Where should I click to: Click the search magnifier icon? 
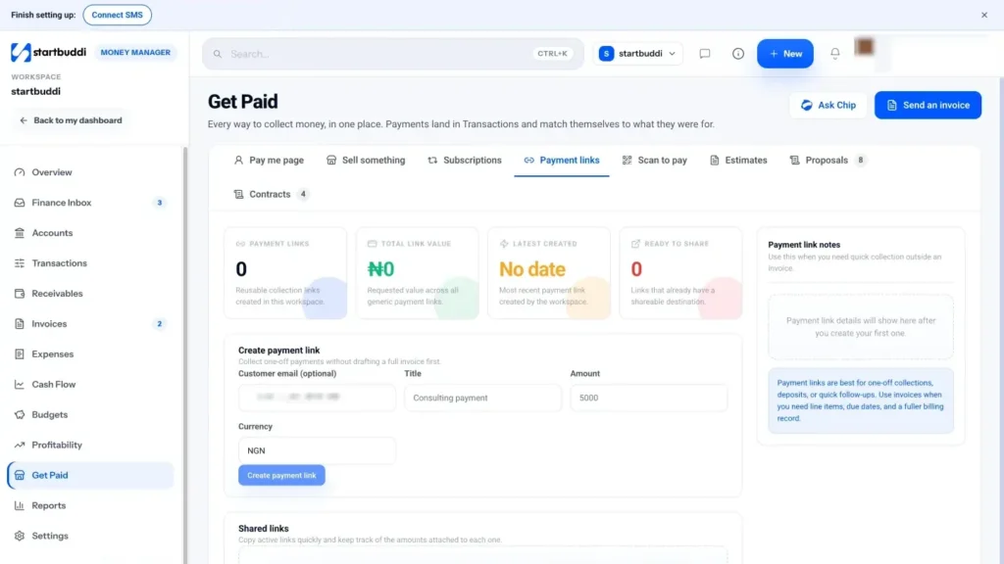click(x=218, y=54)
